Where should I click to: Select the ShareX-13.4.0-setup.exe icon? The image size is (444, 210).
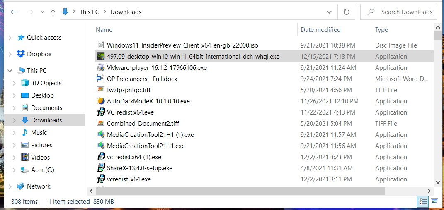[x=100, y=168]
